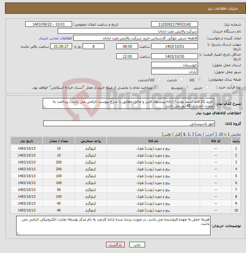Open the اطلاعات تماس خریدار link
Image resolution: width=246 pixels, height=253 pixels.
(x=55, y=38)
